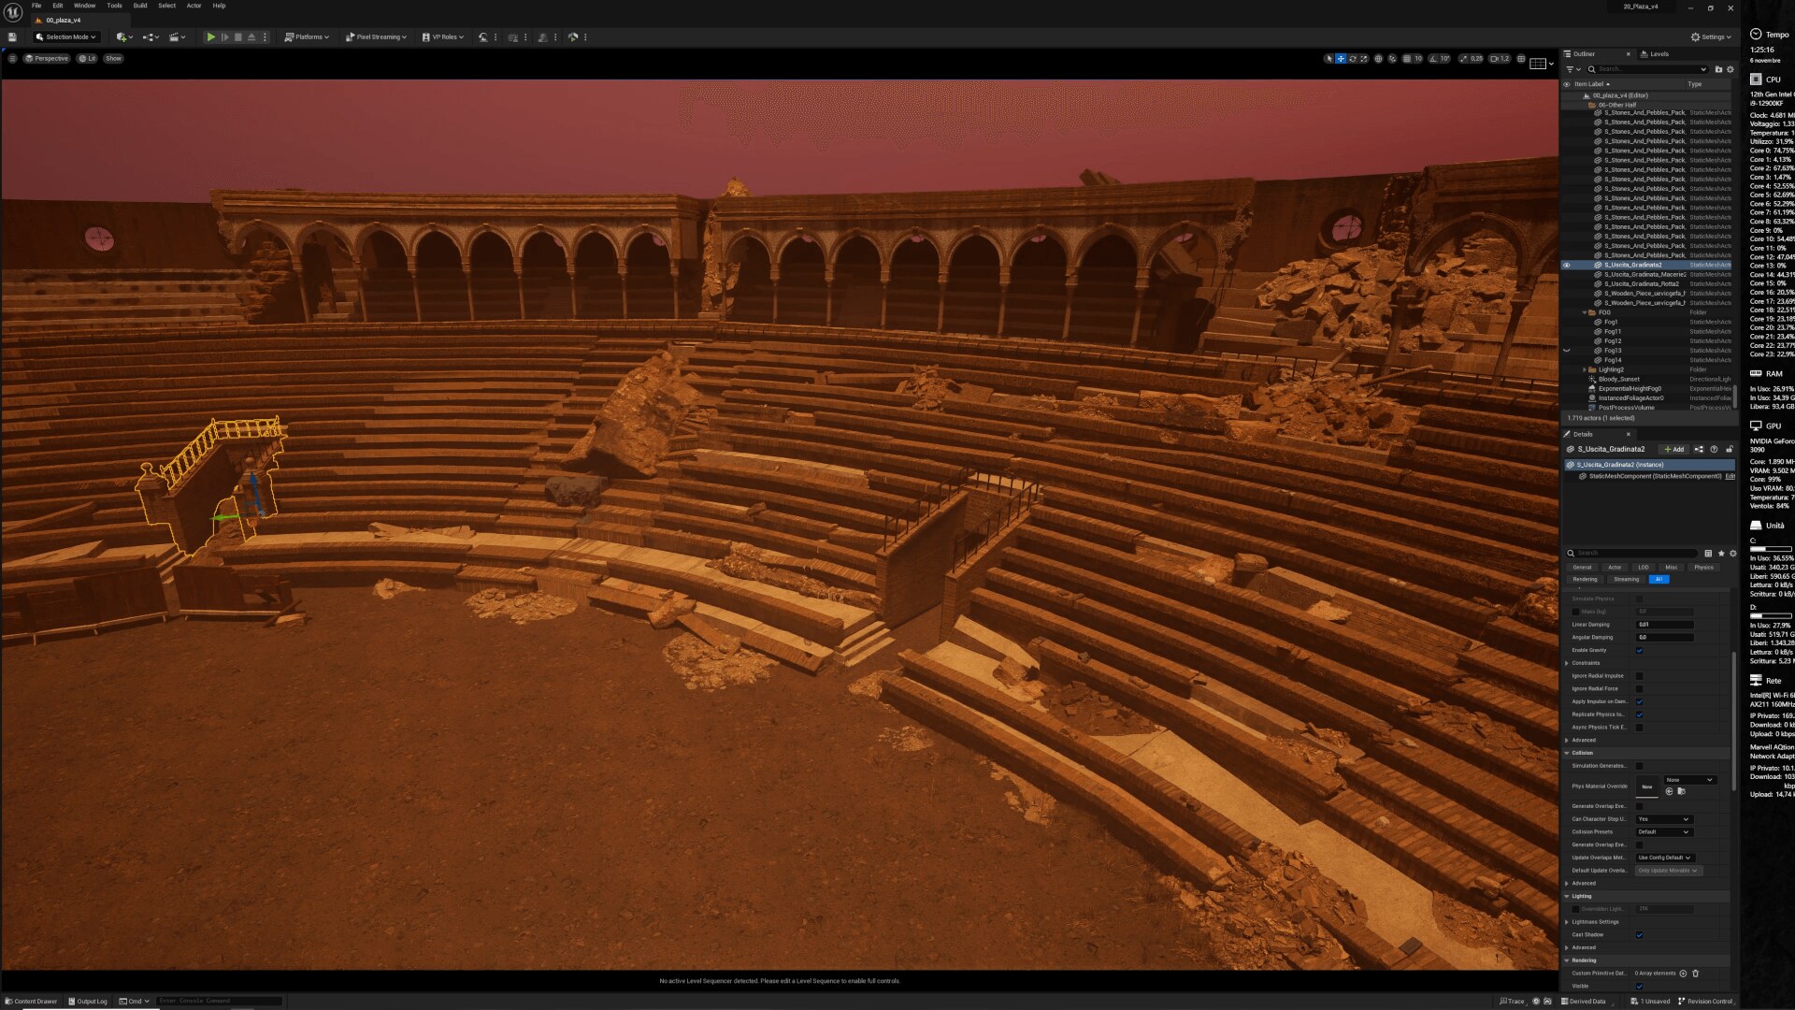The height and width of the screenshot is (1010, 1795).
Task: Uncheck the Cast Shadow checkbox
Action: [x=1639, y=935]
